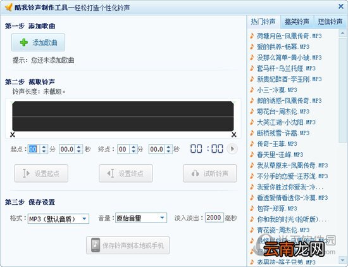The height and width of the screenshot is (267, 348).
Task: Click the 终点 seconds input field
Action: point(157,149)
